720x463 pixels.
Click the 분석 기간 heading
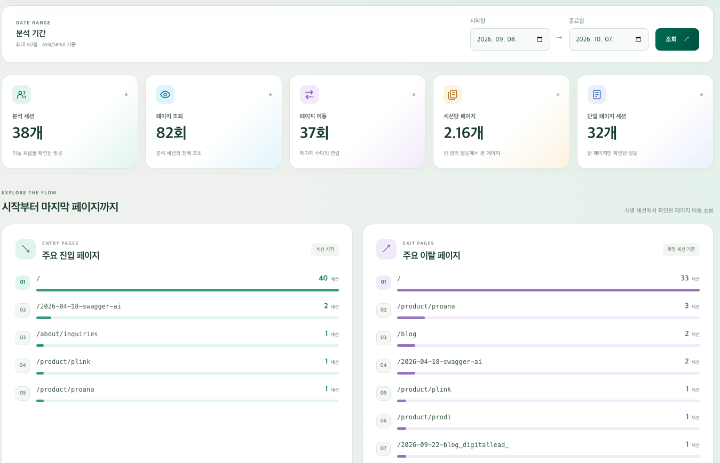(31, 33)
